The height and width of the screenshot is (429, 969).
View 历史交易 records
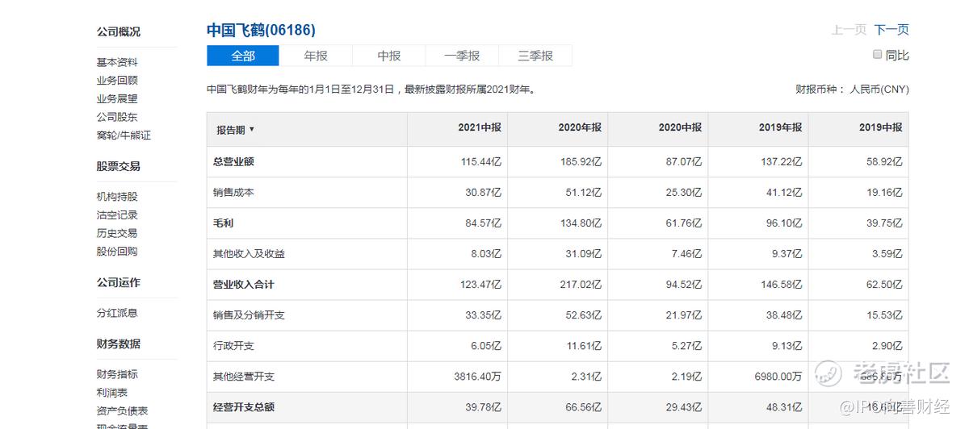117,233
